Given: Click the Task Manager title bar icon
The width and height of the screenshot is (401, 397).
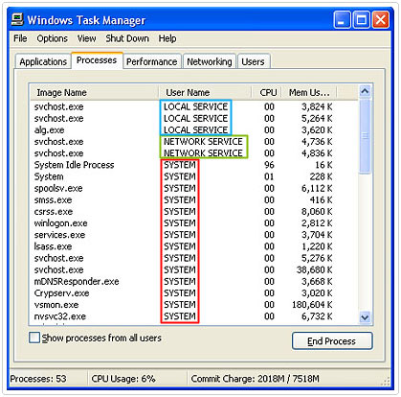Looking at the screenshot, I should point(17,20).
